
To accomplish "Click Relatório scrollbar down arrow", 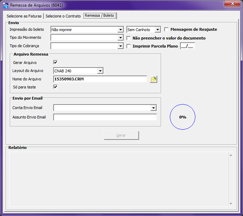I will click(231, 204).
